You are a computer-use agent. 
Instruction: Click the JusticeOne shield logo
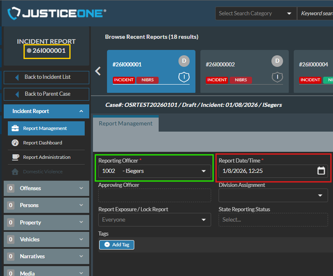pos(14,13)
